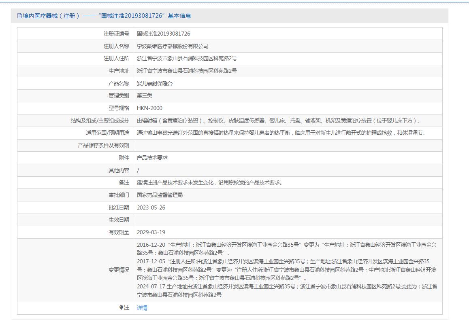Select the slash value in the 其他内容 row
469x326 pixels.
click(x=138, y=171)
